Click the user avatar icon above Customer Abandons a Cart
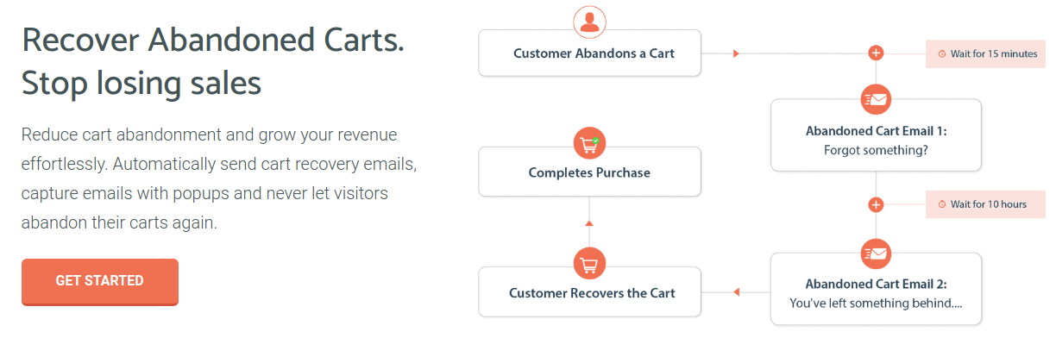The height and width of the screenshot is (363, 1056). pyautogui.click(x=589, y=22)
